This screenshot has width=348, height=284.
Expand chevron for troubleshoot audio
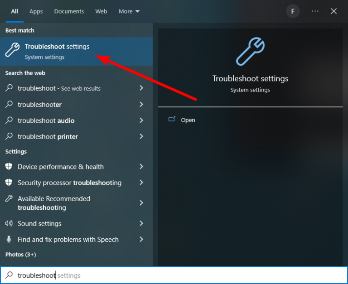[141, 120]
